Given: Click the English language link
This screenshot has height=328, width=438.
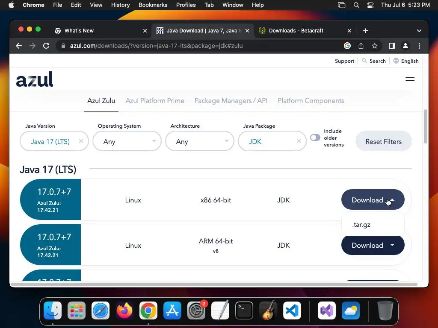Looking at the screenshot, I should click(409, 61).
